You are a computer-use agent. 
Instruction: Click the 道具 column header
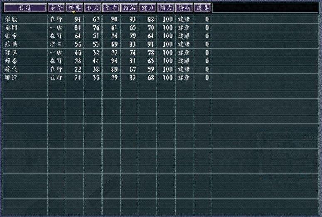click(202, 8)
